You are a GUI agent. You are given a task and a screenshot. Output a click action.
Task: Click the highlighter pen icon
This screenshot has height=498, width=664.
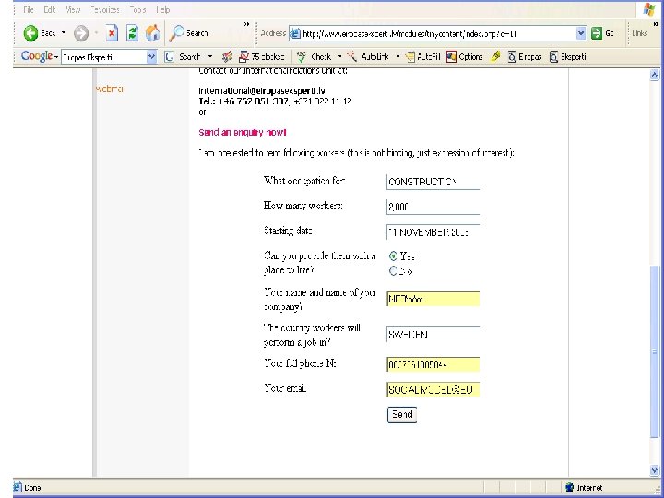(495, 57)
